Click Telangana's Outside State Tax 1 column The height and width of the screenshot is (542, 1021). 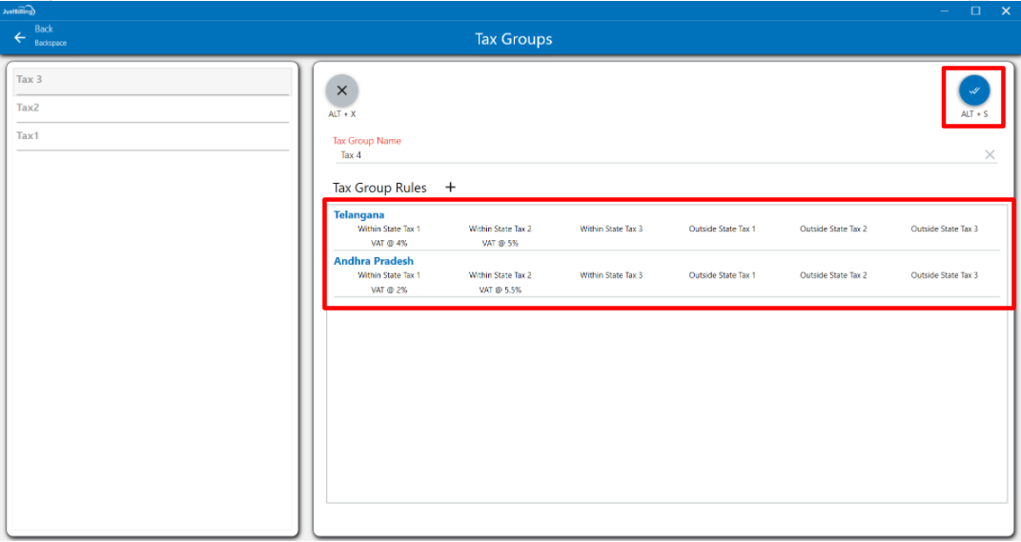(x=722, y=230)
